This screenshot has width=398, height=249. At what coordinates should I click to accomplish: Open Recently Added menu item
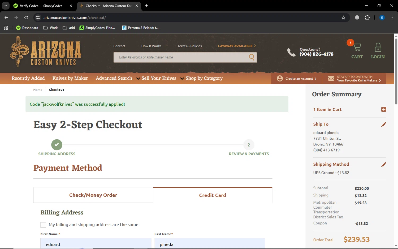click(28, 78)
